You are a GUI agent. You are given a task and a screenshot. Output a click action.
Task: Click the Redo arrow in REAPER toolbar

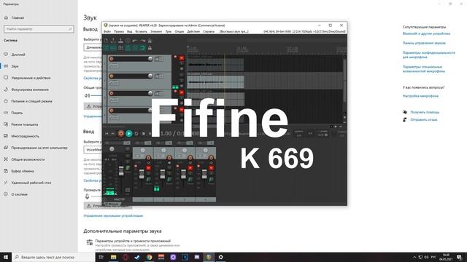point(142,41)
